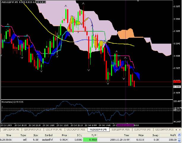Click the Swap column header
The height and width of the screenshot is (143, 182).
[x=155, y=135]
